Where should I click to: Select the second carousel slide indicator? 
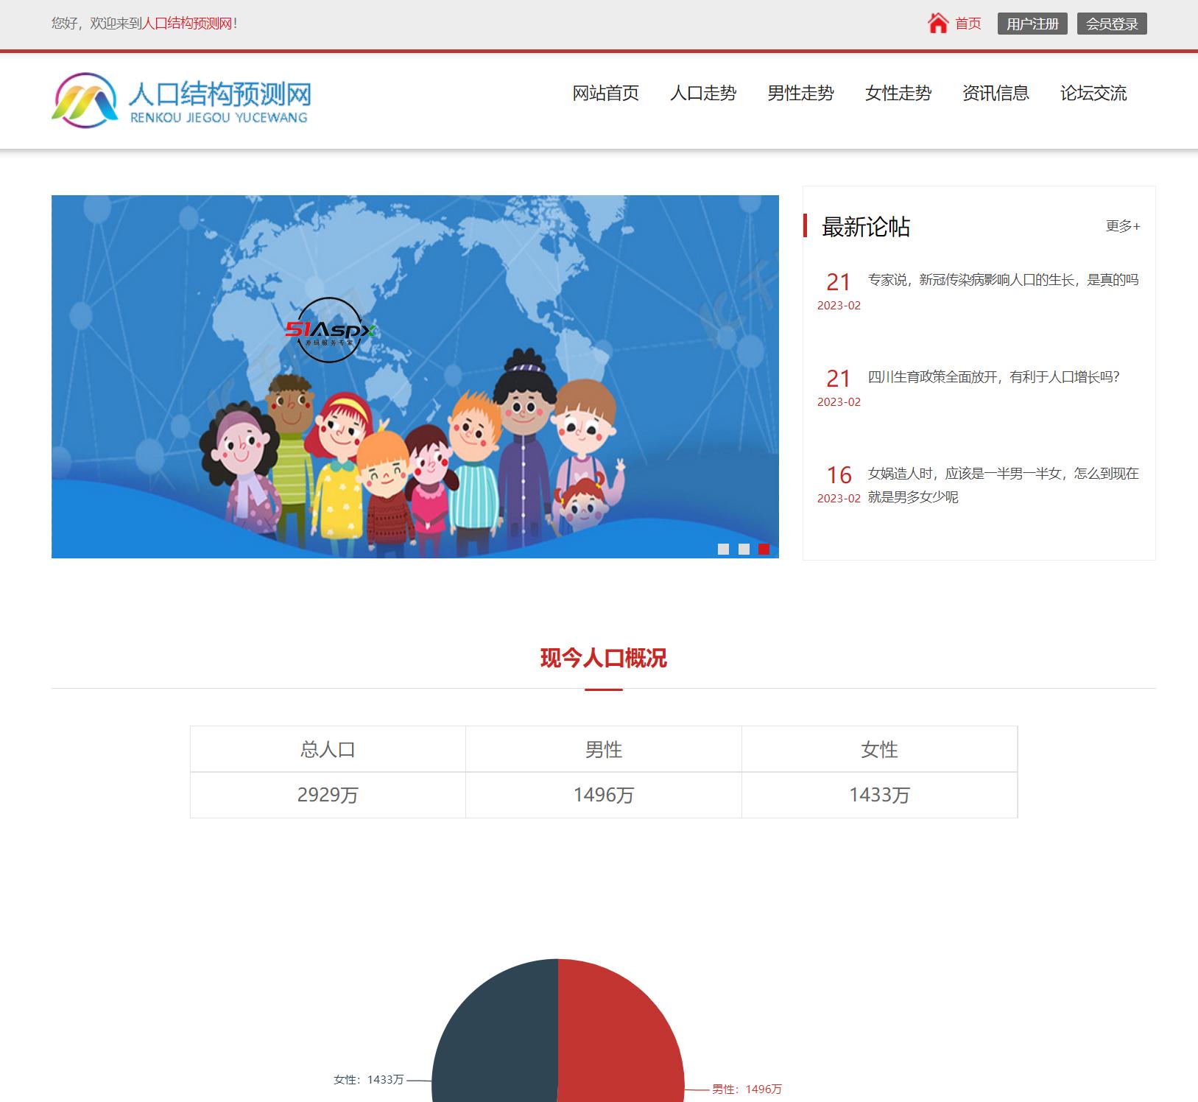pyautogui.click(x=744, y=549)
